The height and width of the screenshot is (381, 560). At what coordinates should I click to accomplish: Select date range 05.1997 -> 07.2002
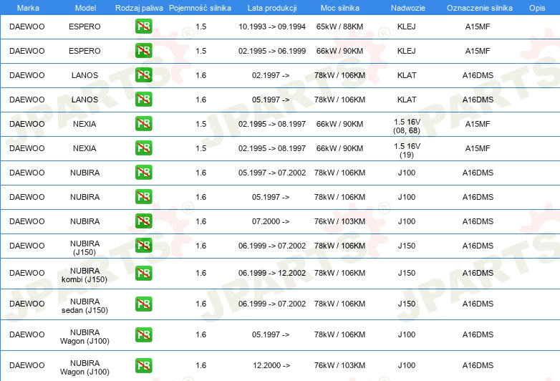click(272, 173)
